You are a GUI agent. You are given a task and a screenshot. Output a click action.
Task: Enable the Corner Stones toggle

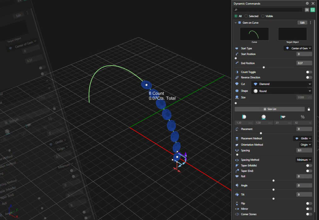coord(309,214)
